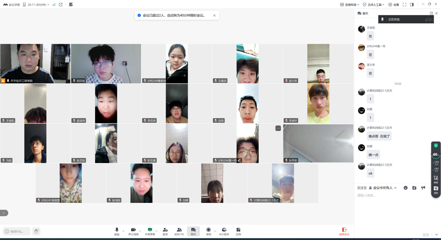Open the AI小助手 assistant
441x240 pixels.
[x=224, y=231]
